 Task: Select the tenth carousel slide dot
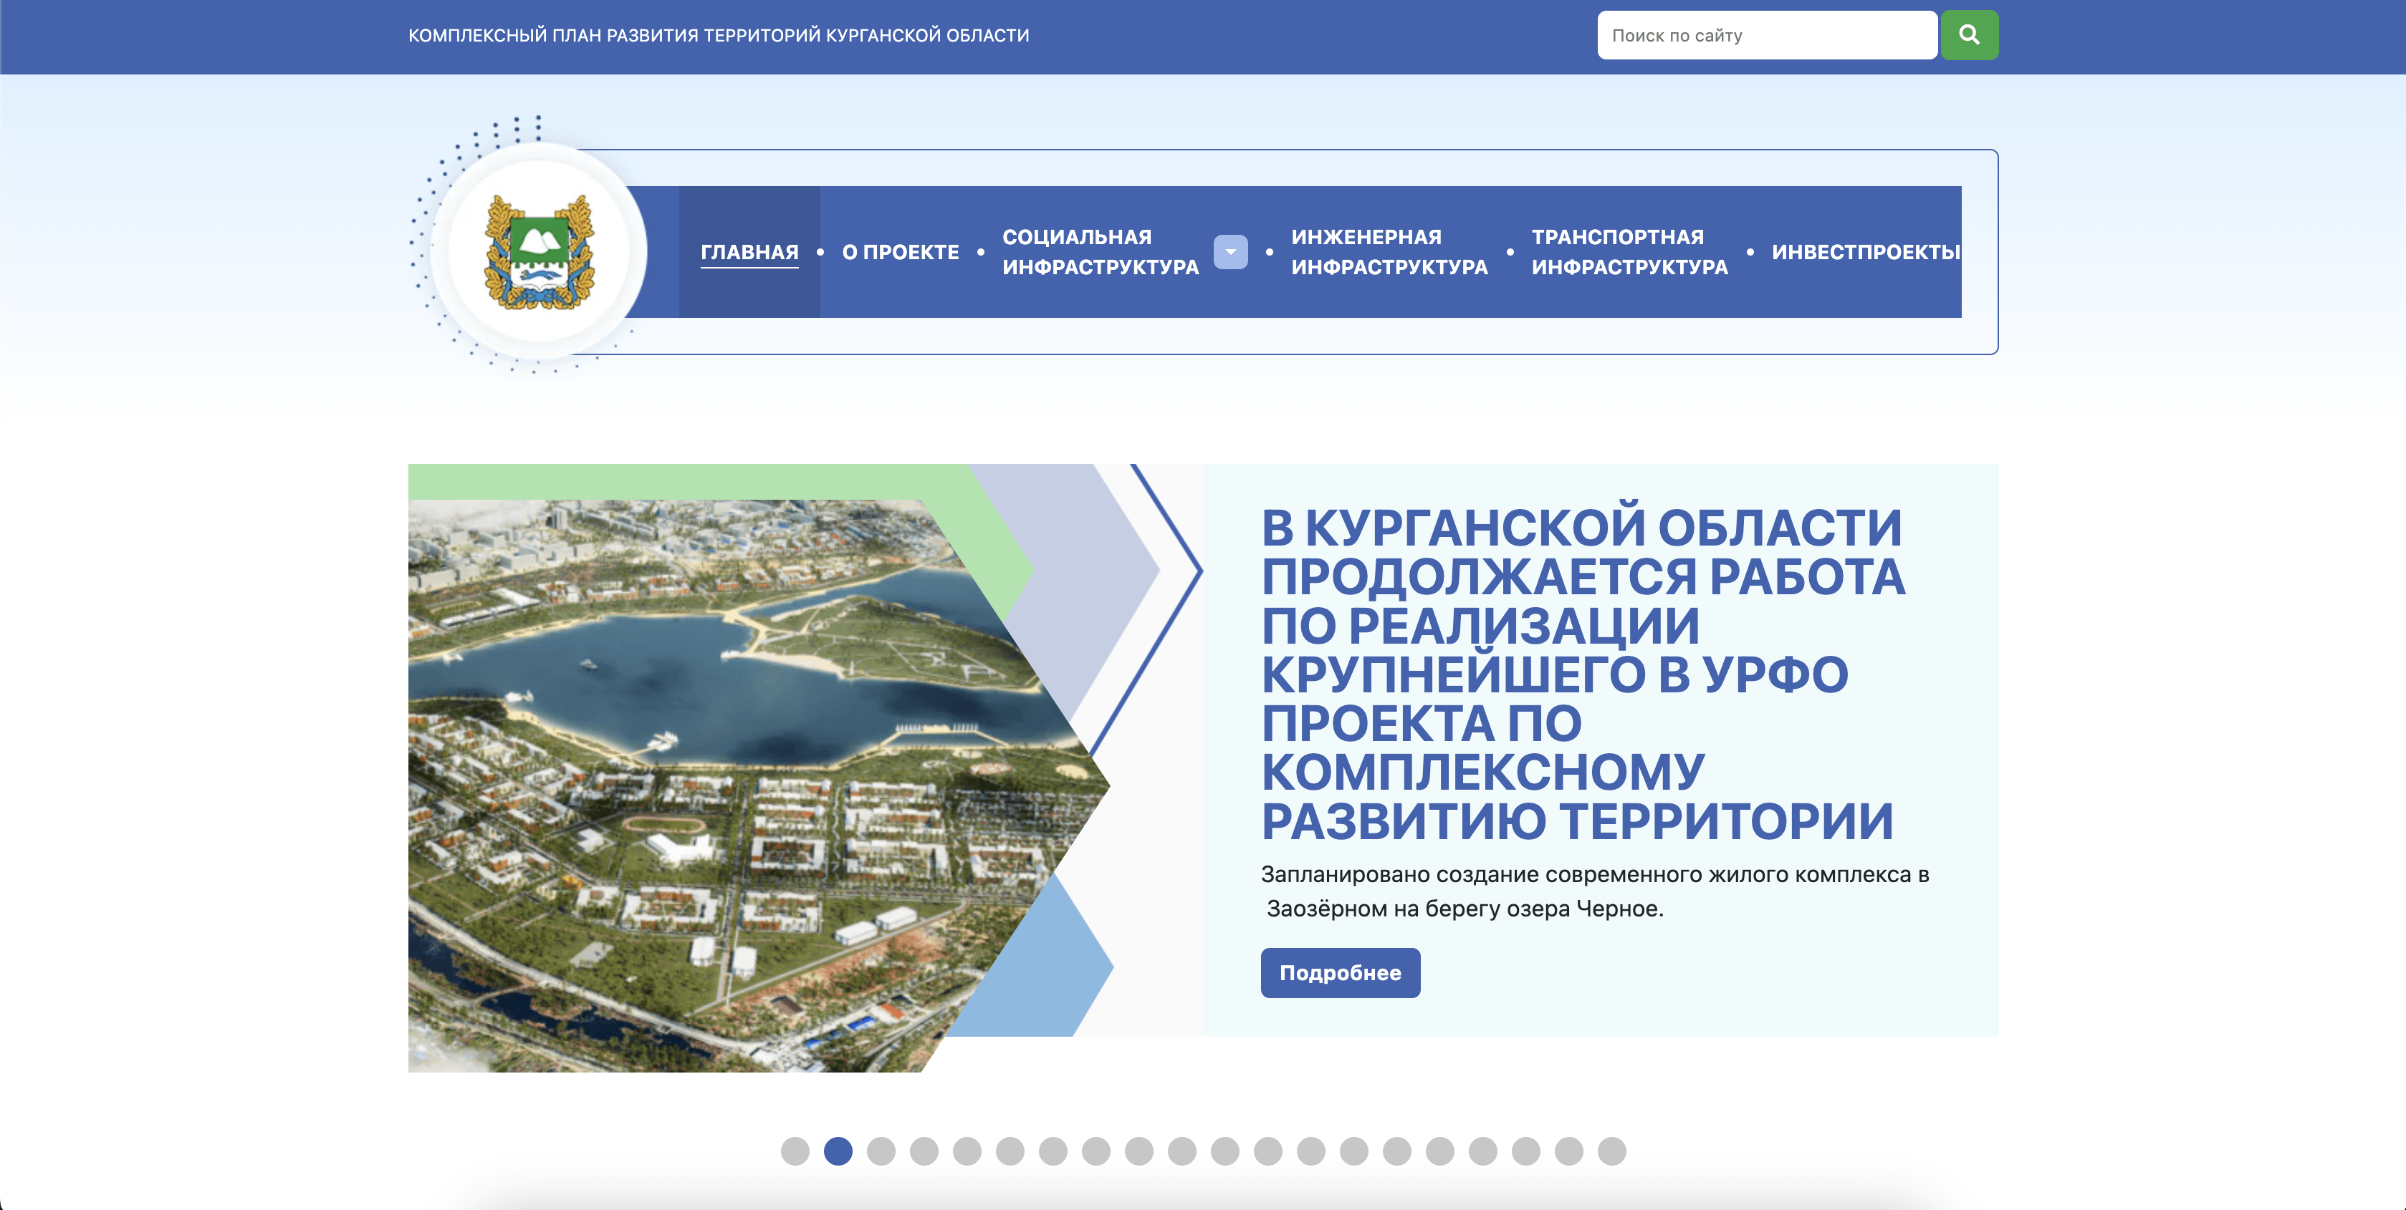point(1182,1151)
